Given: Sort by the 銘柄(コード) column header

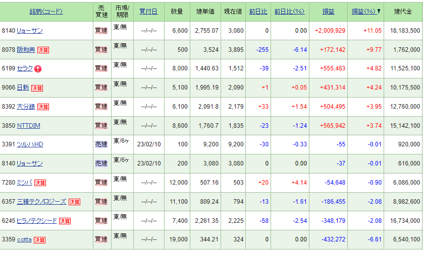Looking at the screenshot, I should click(46, 12).
